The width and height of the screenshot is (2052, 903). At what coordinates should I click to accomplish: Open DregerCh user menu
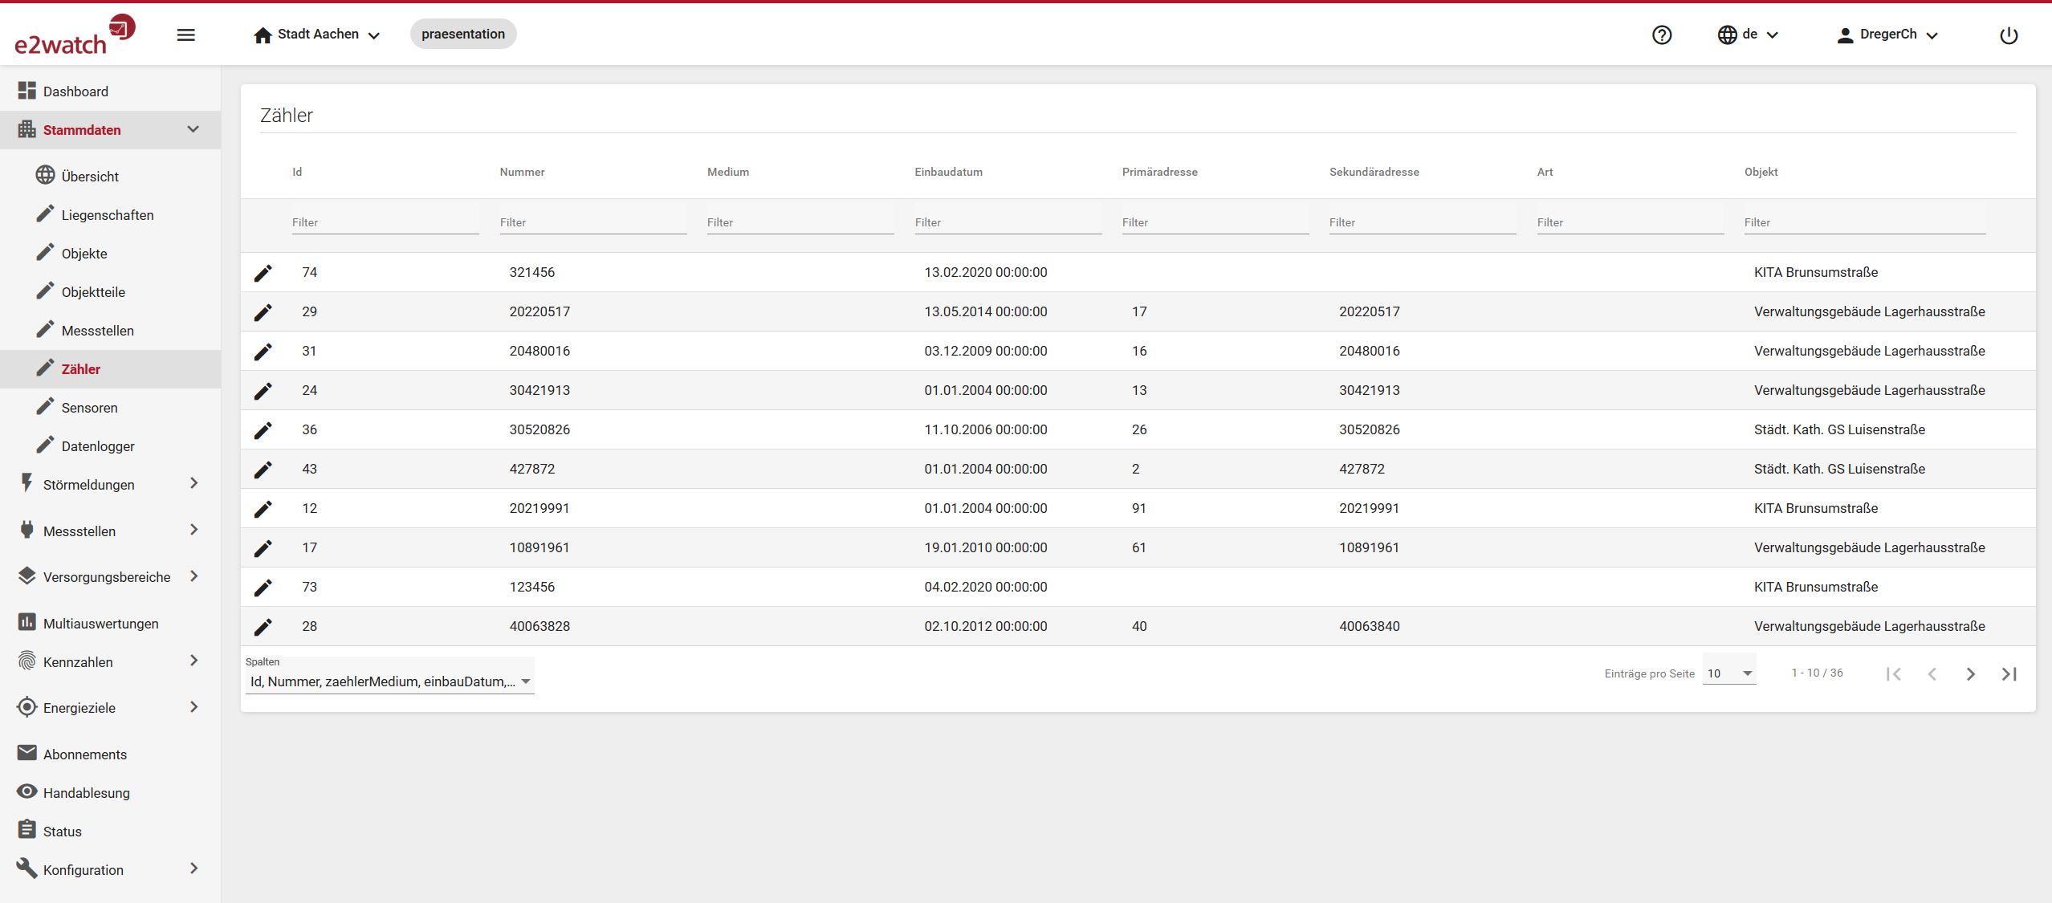tap(1887, 35)
